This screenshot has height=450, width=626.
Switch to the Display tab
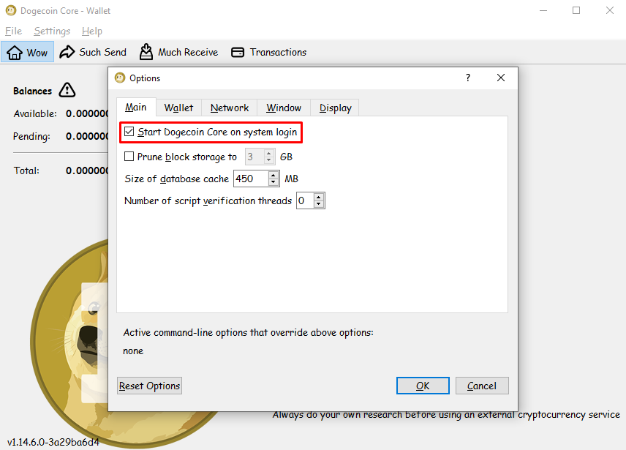click(336, 108)
